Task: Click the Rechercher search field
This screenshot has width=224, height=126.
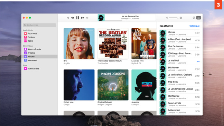Action: [39, 25]
